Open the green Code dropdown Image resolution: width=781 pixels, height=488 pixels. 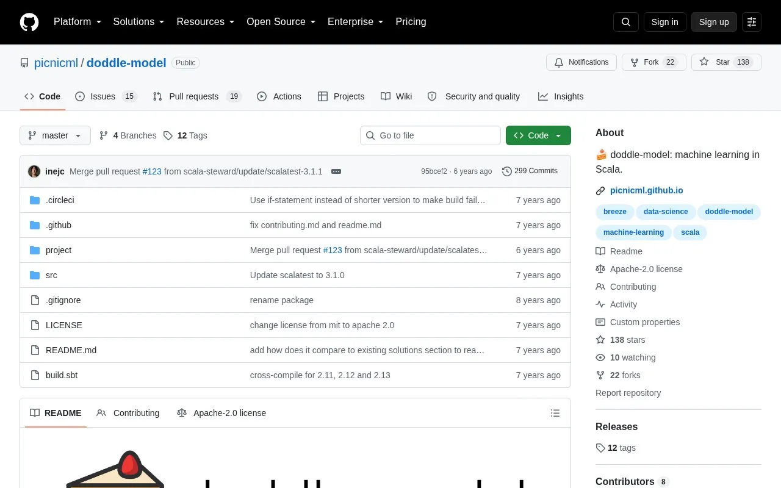coord(538,135)
